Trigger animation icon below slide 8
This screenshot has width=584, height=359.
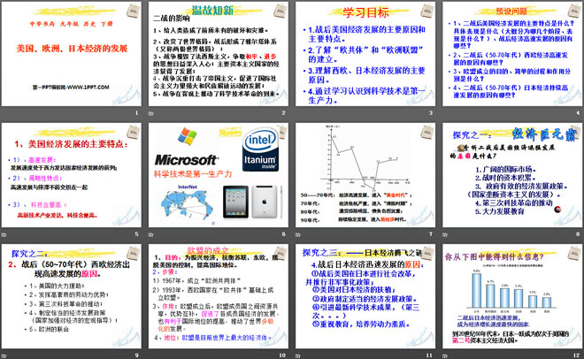[445, 234]
